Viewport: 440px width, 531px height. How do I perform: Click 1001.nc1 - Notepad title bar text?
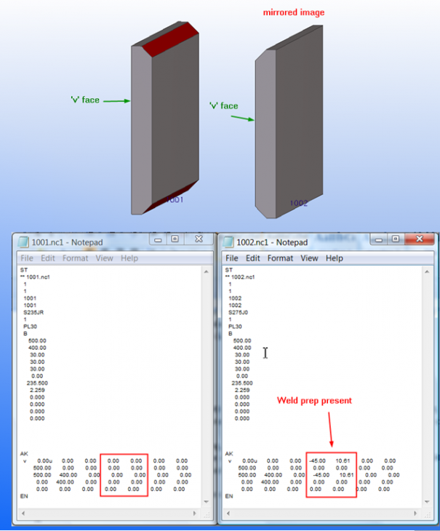click(x=67, y=242)
